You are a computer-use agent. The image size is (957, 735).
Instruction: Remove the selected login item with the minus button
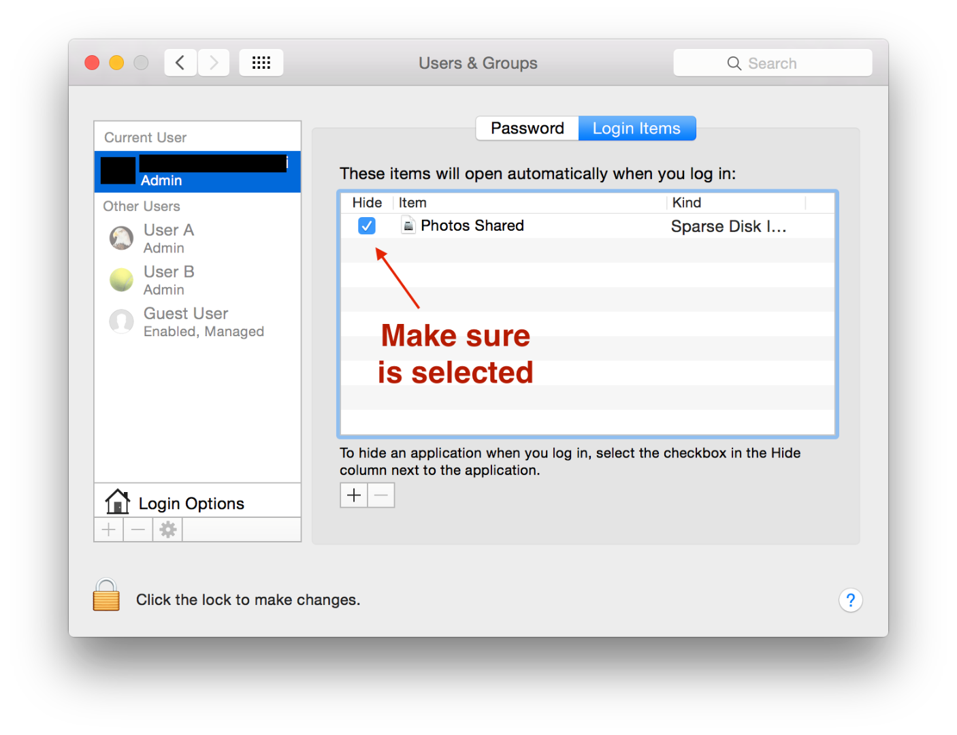[x=380, y=495]
